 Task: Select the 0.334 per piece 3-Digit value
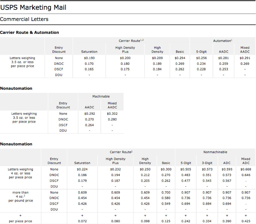(207, 221)
